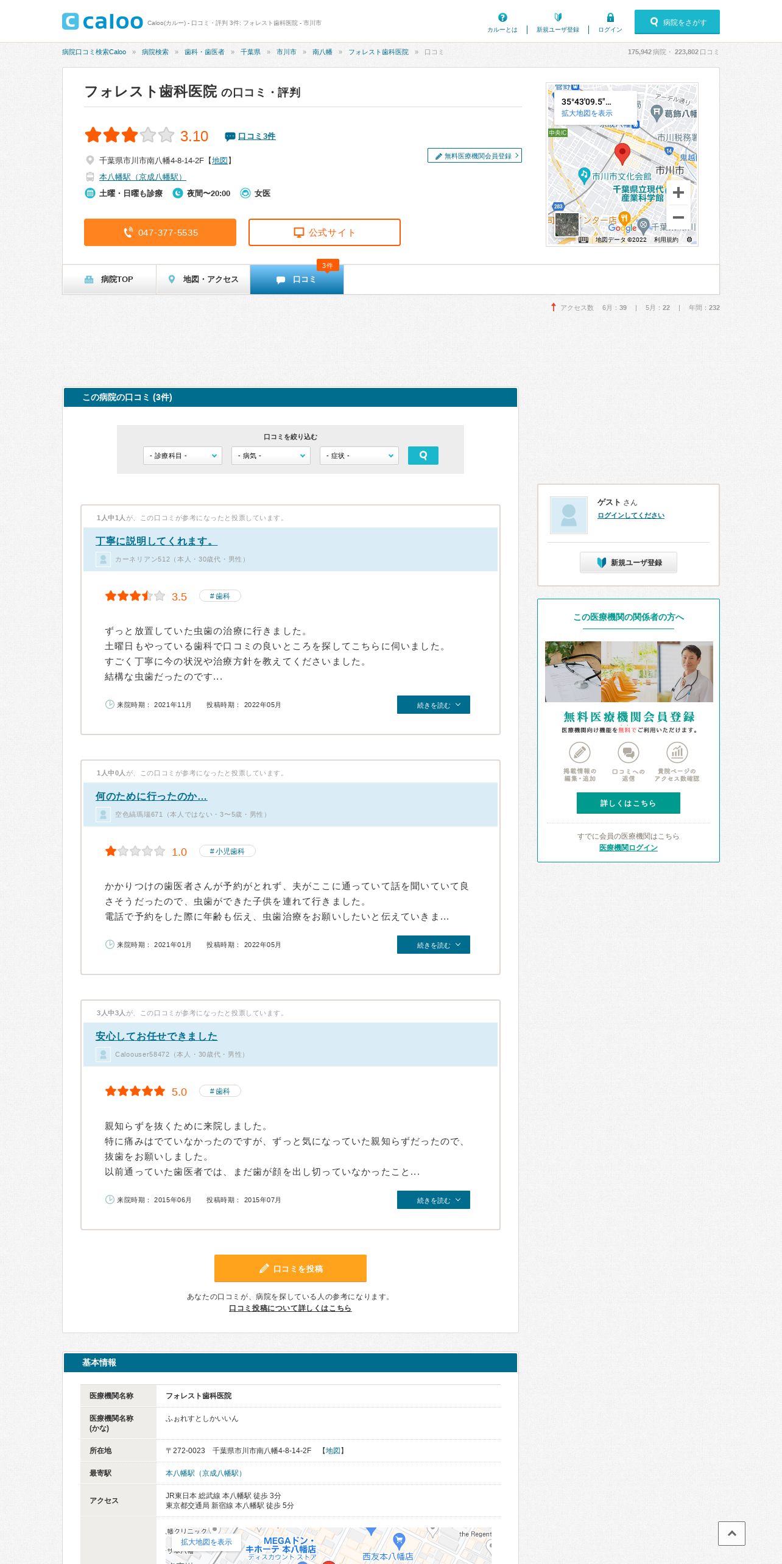Click the 千葉県 breadcrumb link
The width and height of the screenshot is (782, 1564).
250,52
